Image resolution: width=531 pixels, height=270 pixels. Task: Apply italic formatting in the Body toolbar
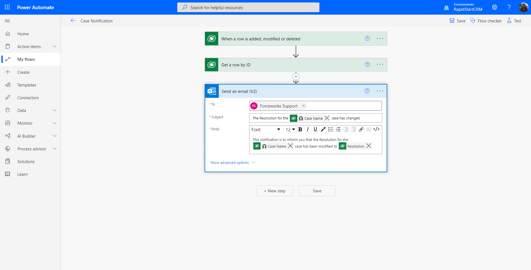tap(308, 129)
